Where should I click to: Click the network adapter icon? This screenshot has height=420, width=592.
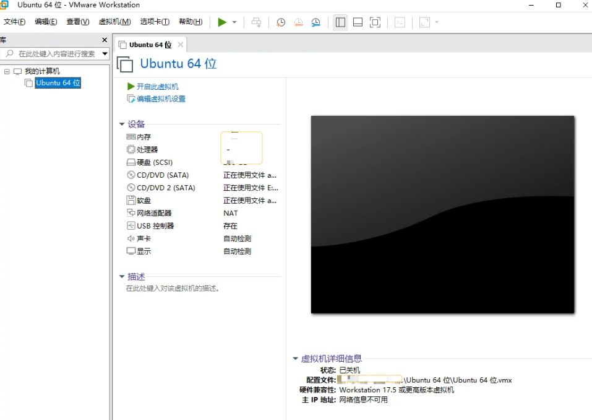(131, 213)
